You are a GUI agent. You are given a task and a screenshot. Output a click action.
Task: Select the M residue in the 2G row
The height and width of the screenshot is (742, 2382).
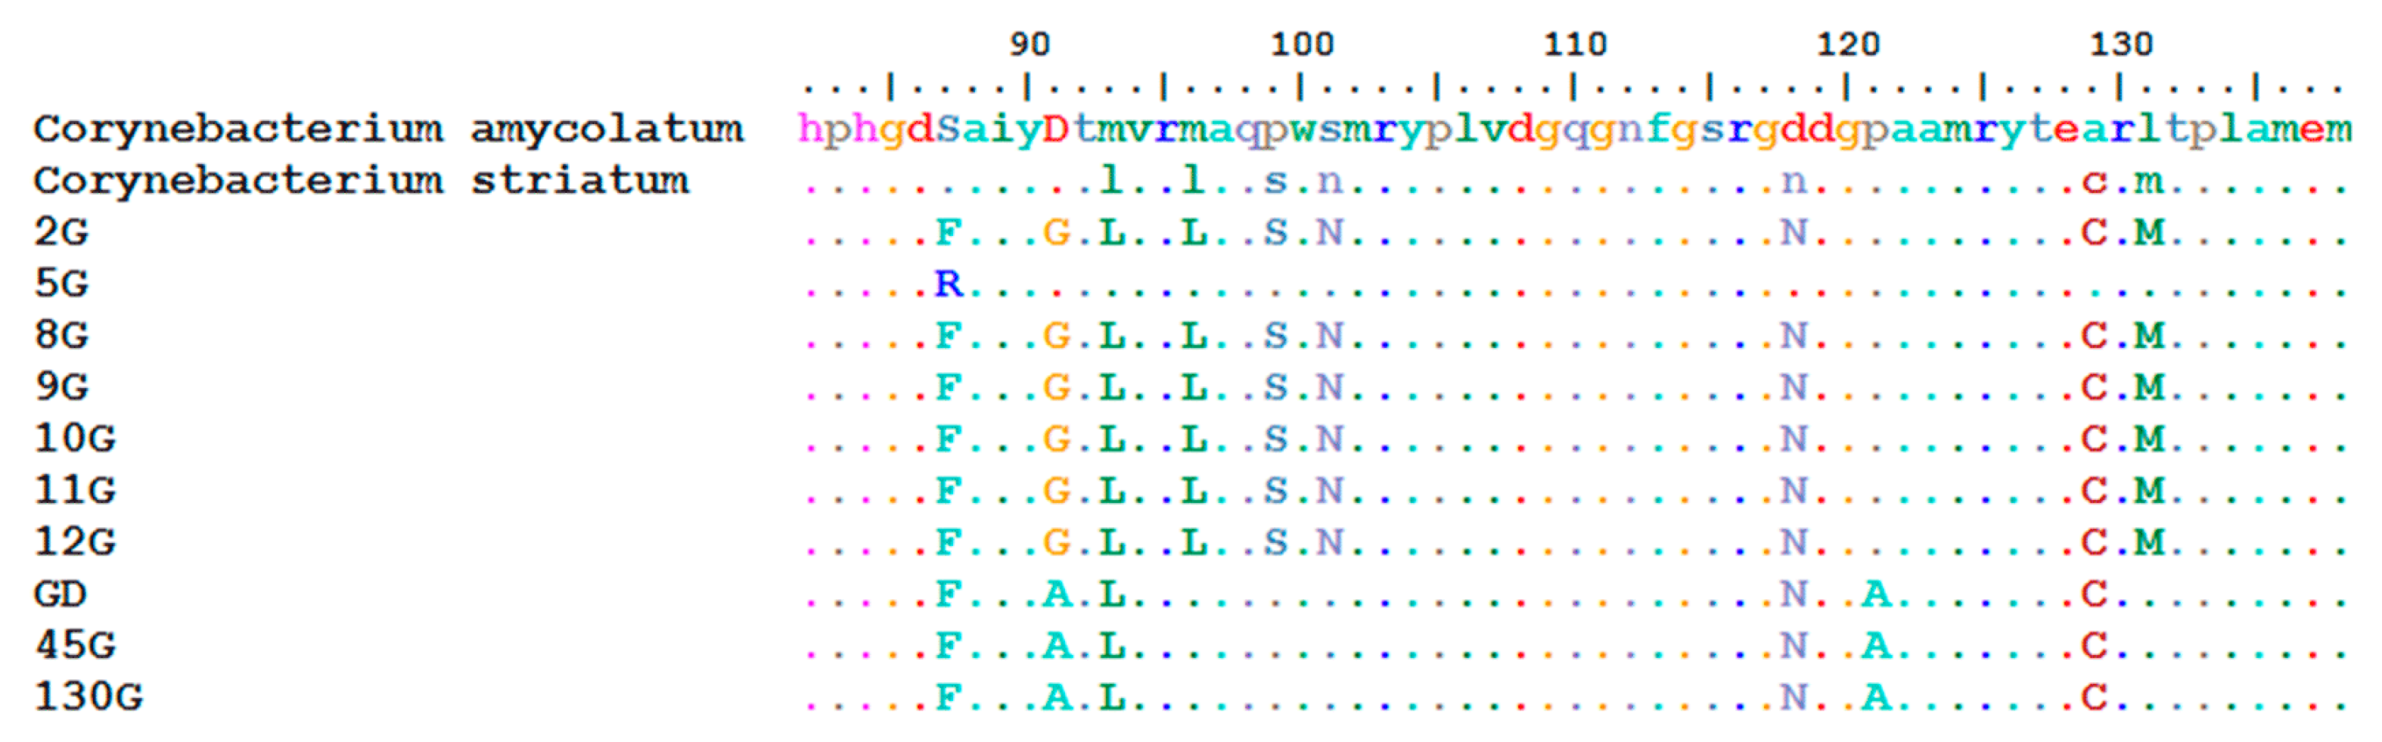point(2150,232)
